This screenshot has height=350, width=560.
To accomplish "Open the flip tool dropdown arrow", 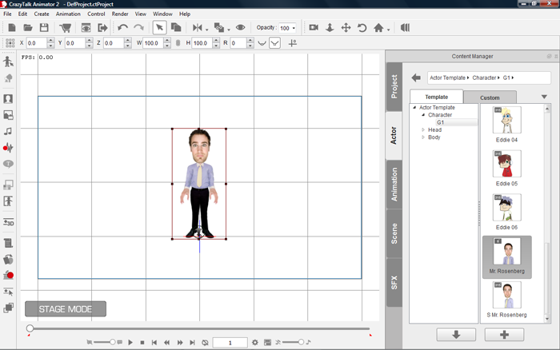I will (x=206, y=30).
